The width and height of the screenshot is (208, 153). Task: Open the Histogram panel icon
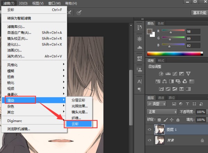(x=139, y=47)
